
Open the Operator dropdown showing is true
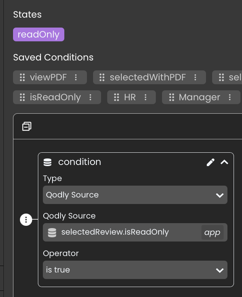135,270
